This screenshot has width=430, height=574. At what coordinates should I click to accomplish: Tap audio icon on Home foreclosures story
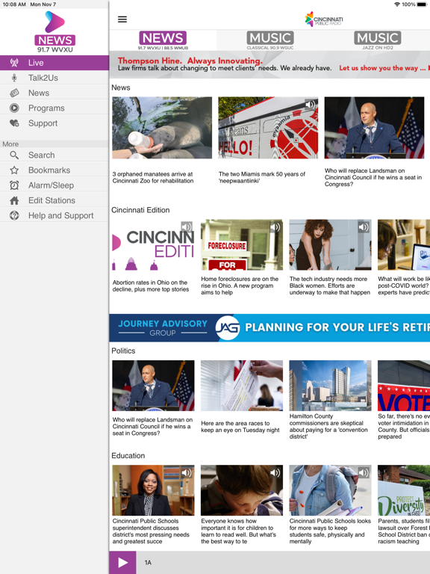click(275, 227)
